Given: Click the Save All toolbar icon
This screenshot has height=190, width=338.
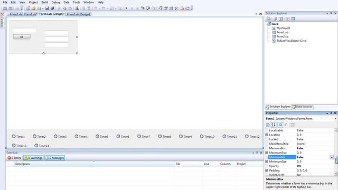Looking at the screenshot, I should pyautogui.click(x=52, y=8).
